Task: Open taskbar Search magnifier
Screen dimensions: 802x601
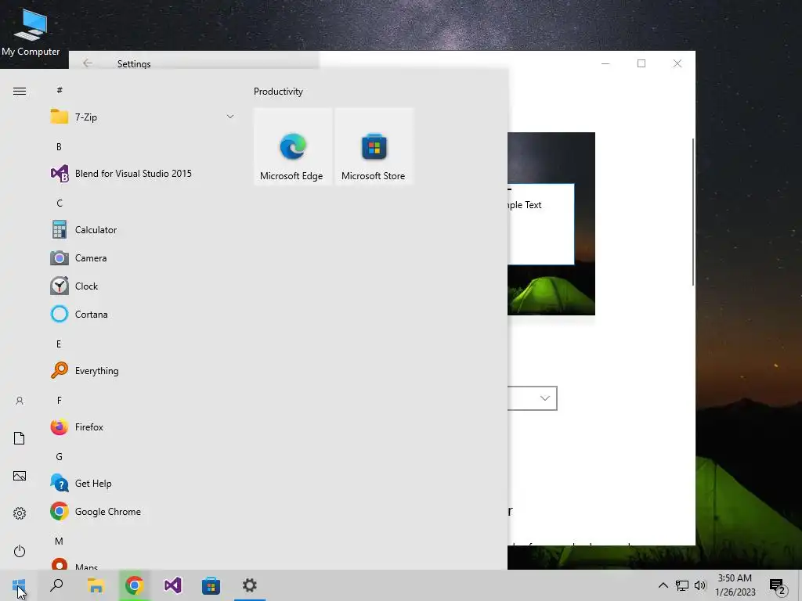Action: point(56,585)
